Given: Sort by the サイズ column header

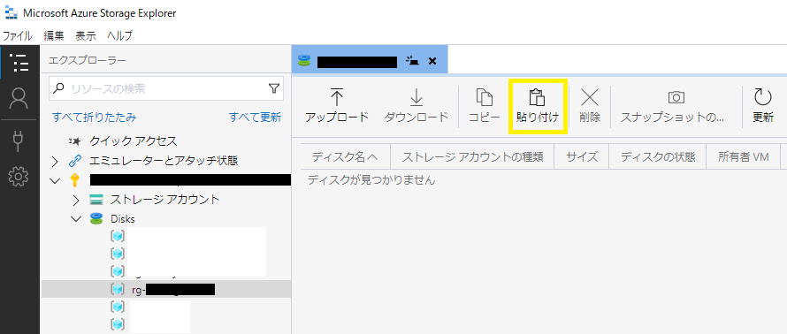Looking at the screenshot, I should pyautogui.click(x=582, y=157).
